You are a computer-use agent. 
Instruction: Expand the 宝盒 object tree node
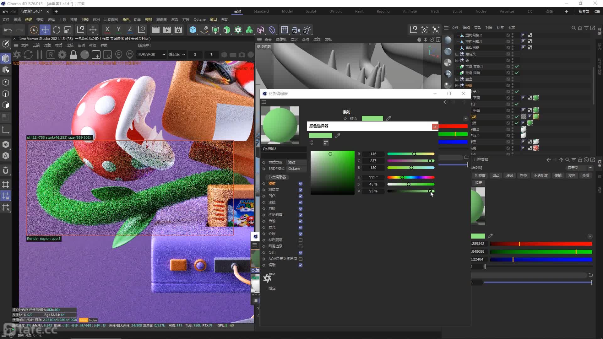[x=457, y=79]
